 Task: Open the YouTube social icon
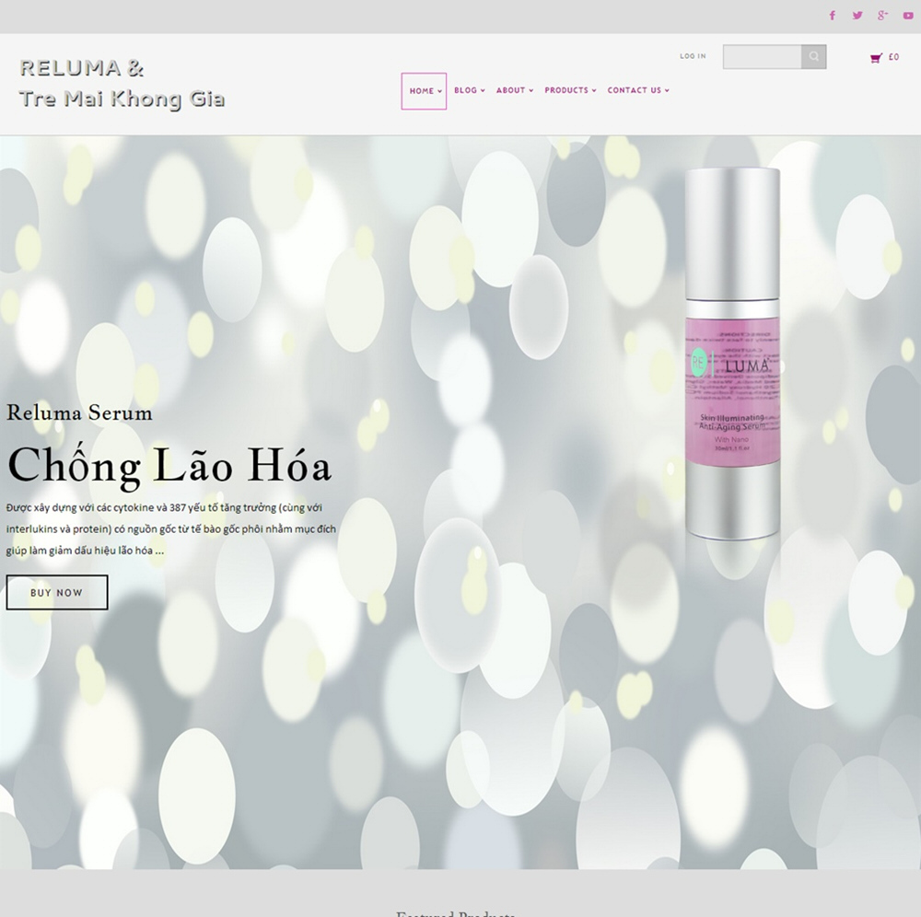coord(908,16)
